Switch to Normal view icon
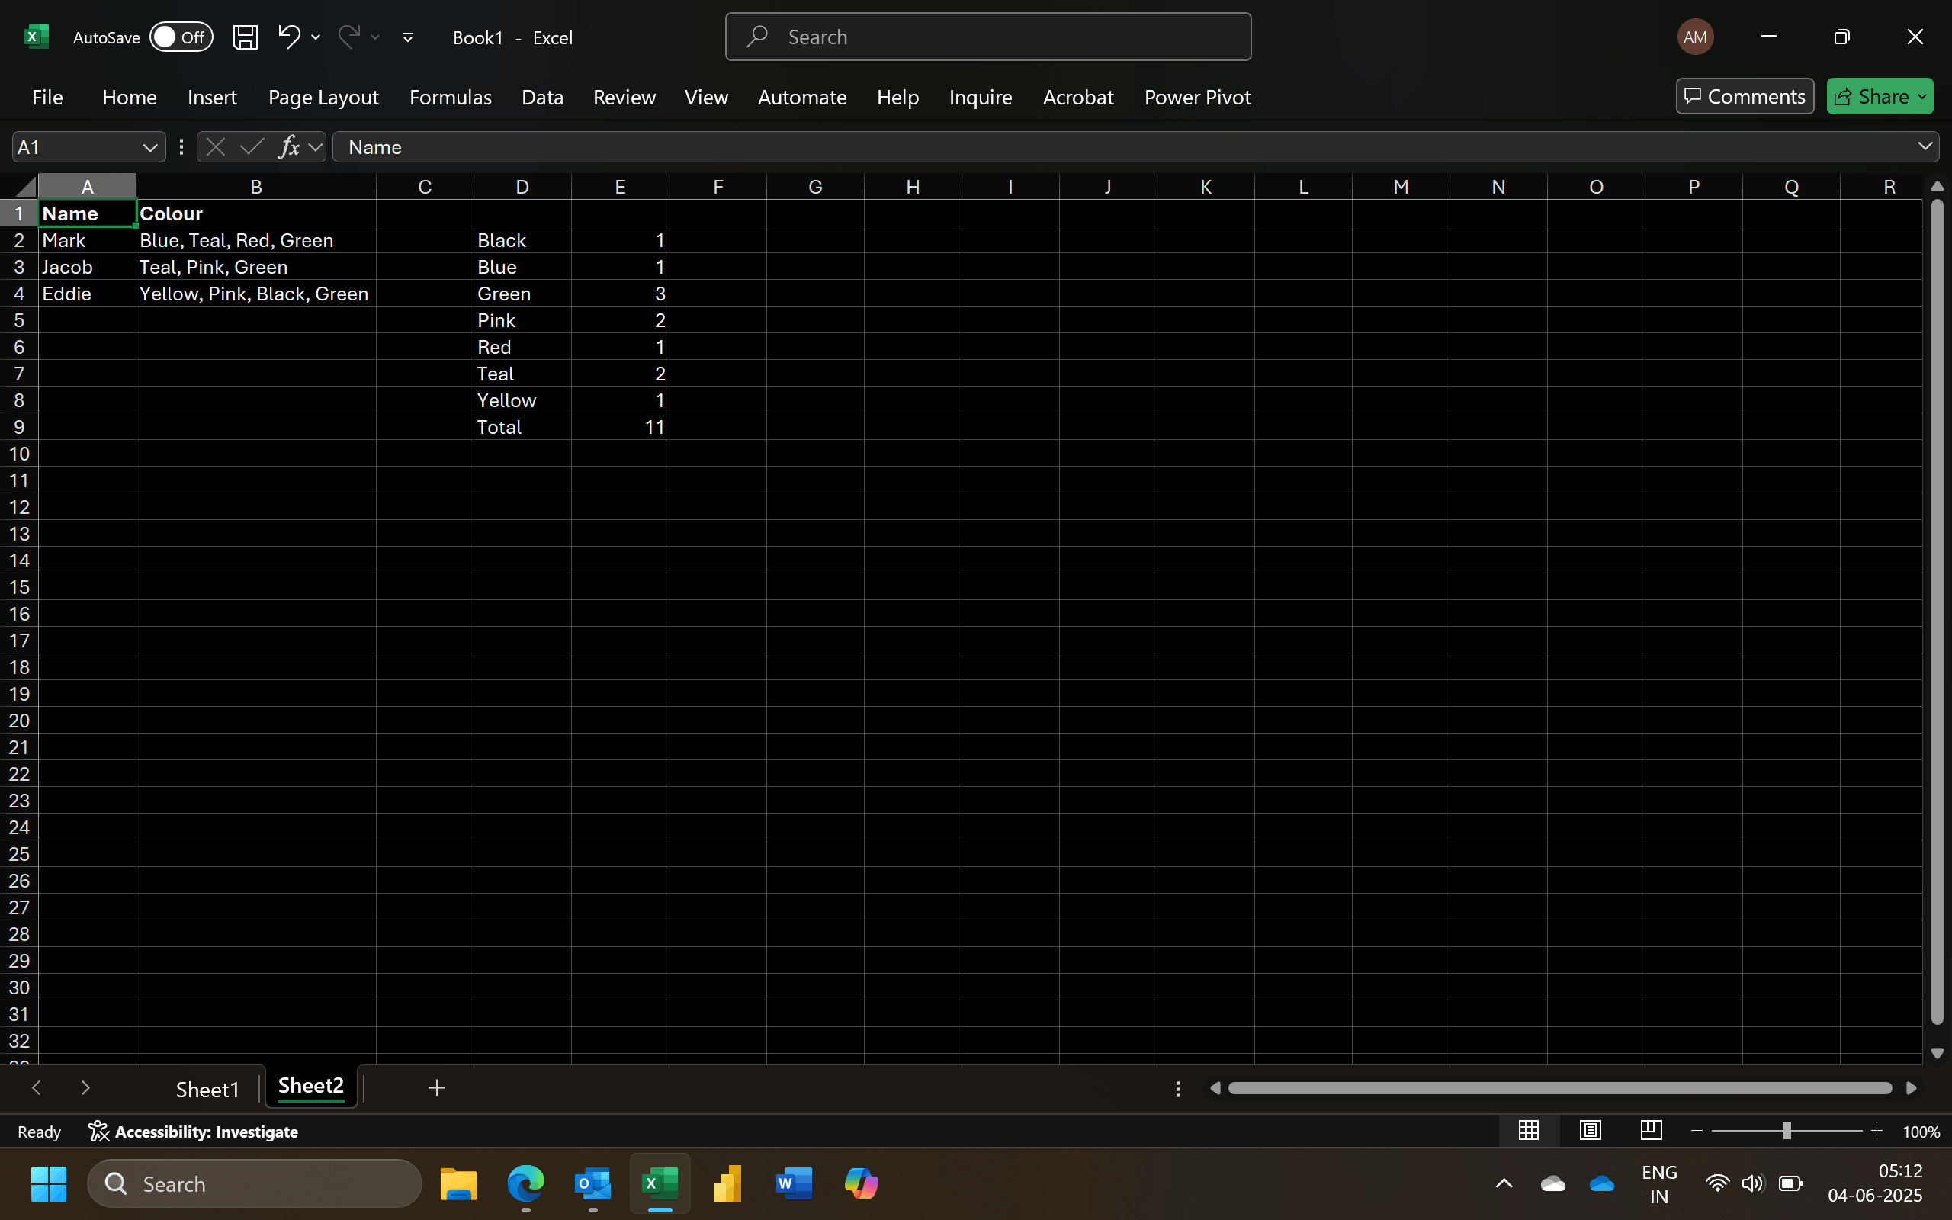 1529,1131
